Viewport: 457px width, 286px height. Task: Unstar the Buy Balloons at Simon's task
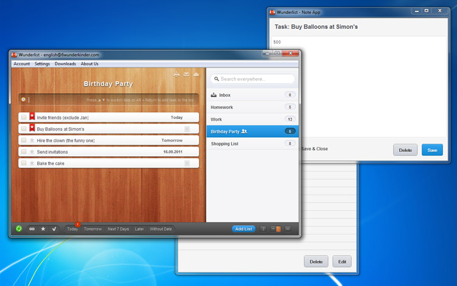coord(32,127)
